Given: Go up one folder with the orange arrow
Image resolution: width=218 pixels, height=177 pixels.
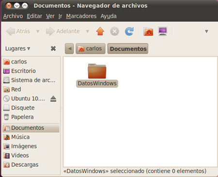Looking at the screenshot, I should (x=100, y=31).
